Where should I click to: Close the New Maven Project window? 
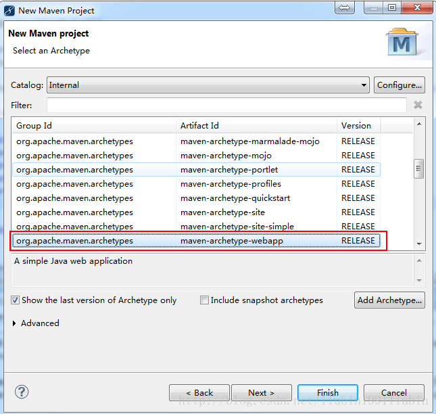[417, 7]
